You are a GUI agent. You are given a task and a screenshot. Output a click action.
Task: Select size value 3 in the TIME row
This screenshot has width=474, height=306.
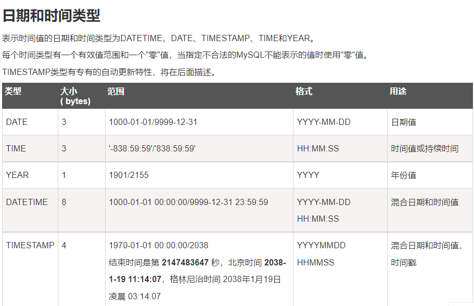point(64,148)
